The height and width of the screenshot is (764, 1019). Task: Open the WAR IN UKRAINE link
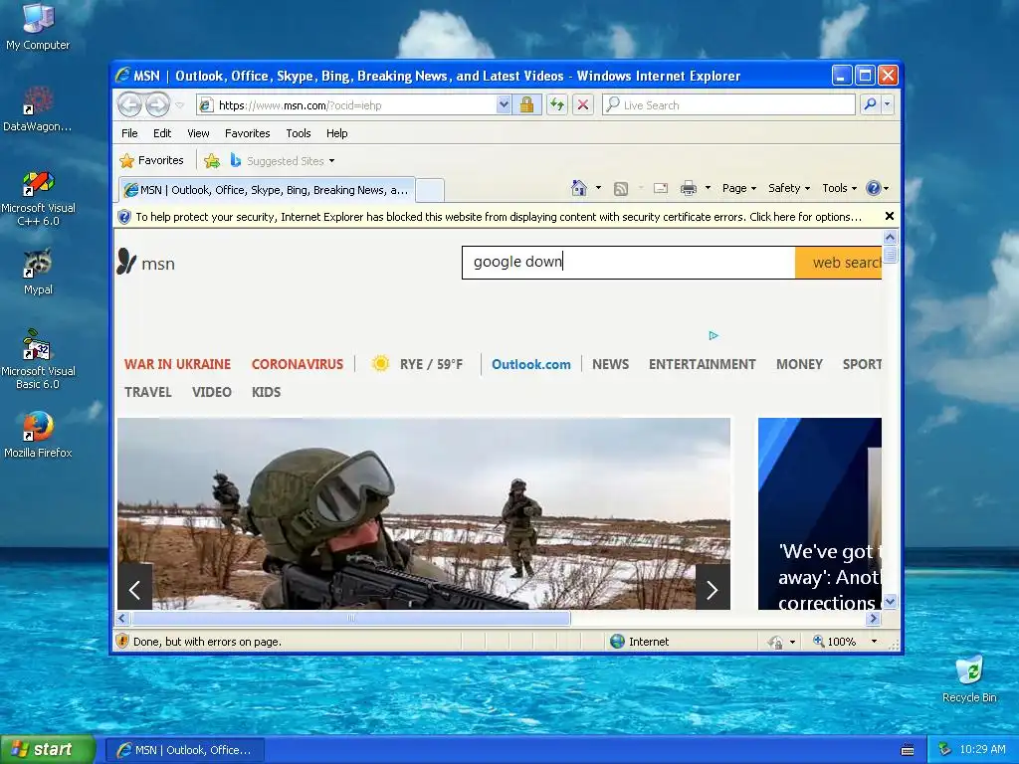point(177,364)
